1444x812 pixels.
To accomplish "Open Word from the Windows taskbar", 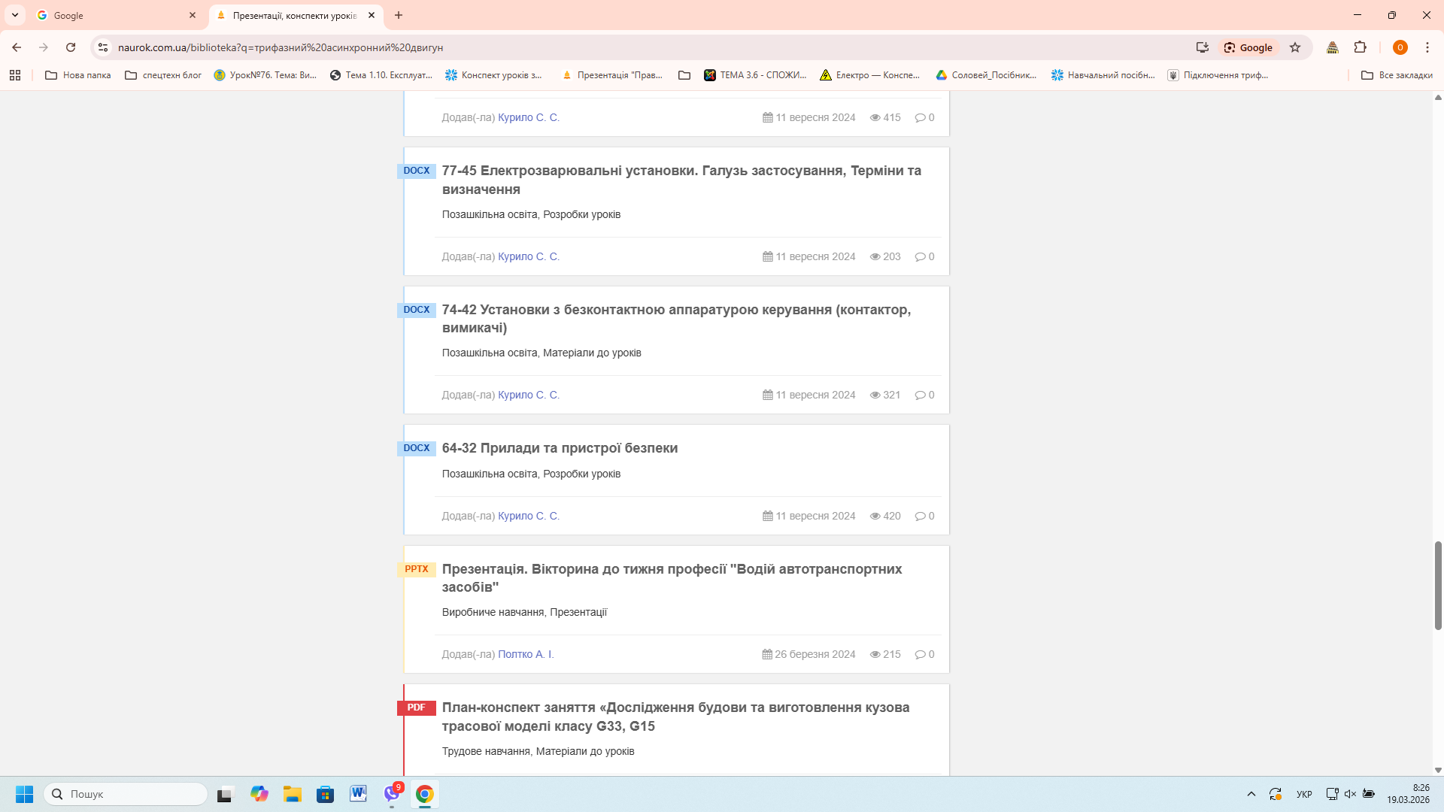I will coord(358,794).
